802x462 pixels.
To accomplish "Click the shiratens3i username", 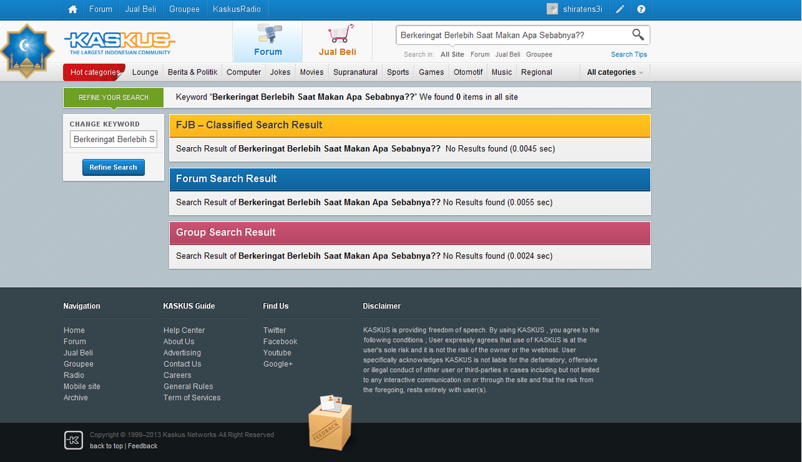I will click(x=583, y=9).
